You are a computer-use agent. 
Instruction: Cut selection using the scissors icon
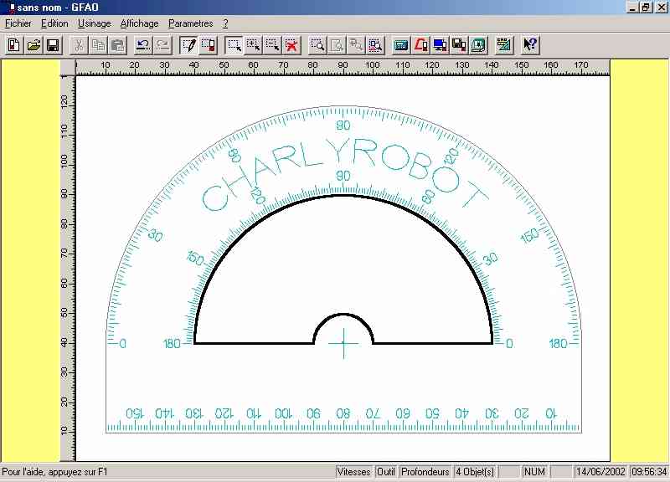(x=79, y=45)
